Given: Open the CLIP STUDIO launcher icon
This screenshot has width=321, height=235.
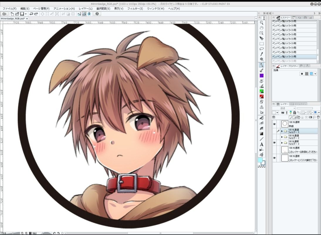Looking at the screenshot, I should (x=4, y=14).
